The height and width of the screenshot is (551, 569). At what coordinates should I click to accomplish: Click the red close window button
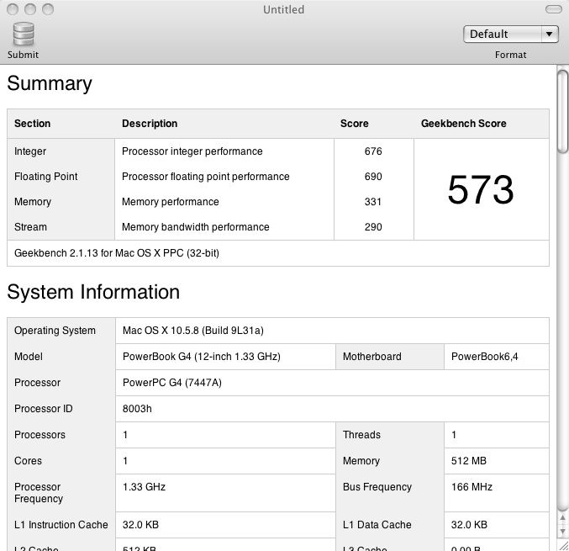(13, 9)
